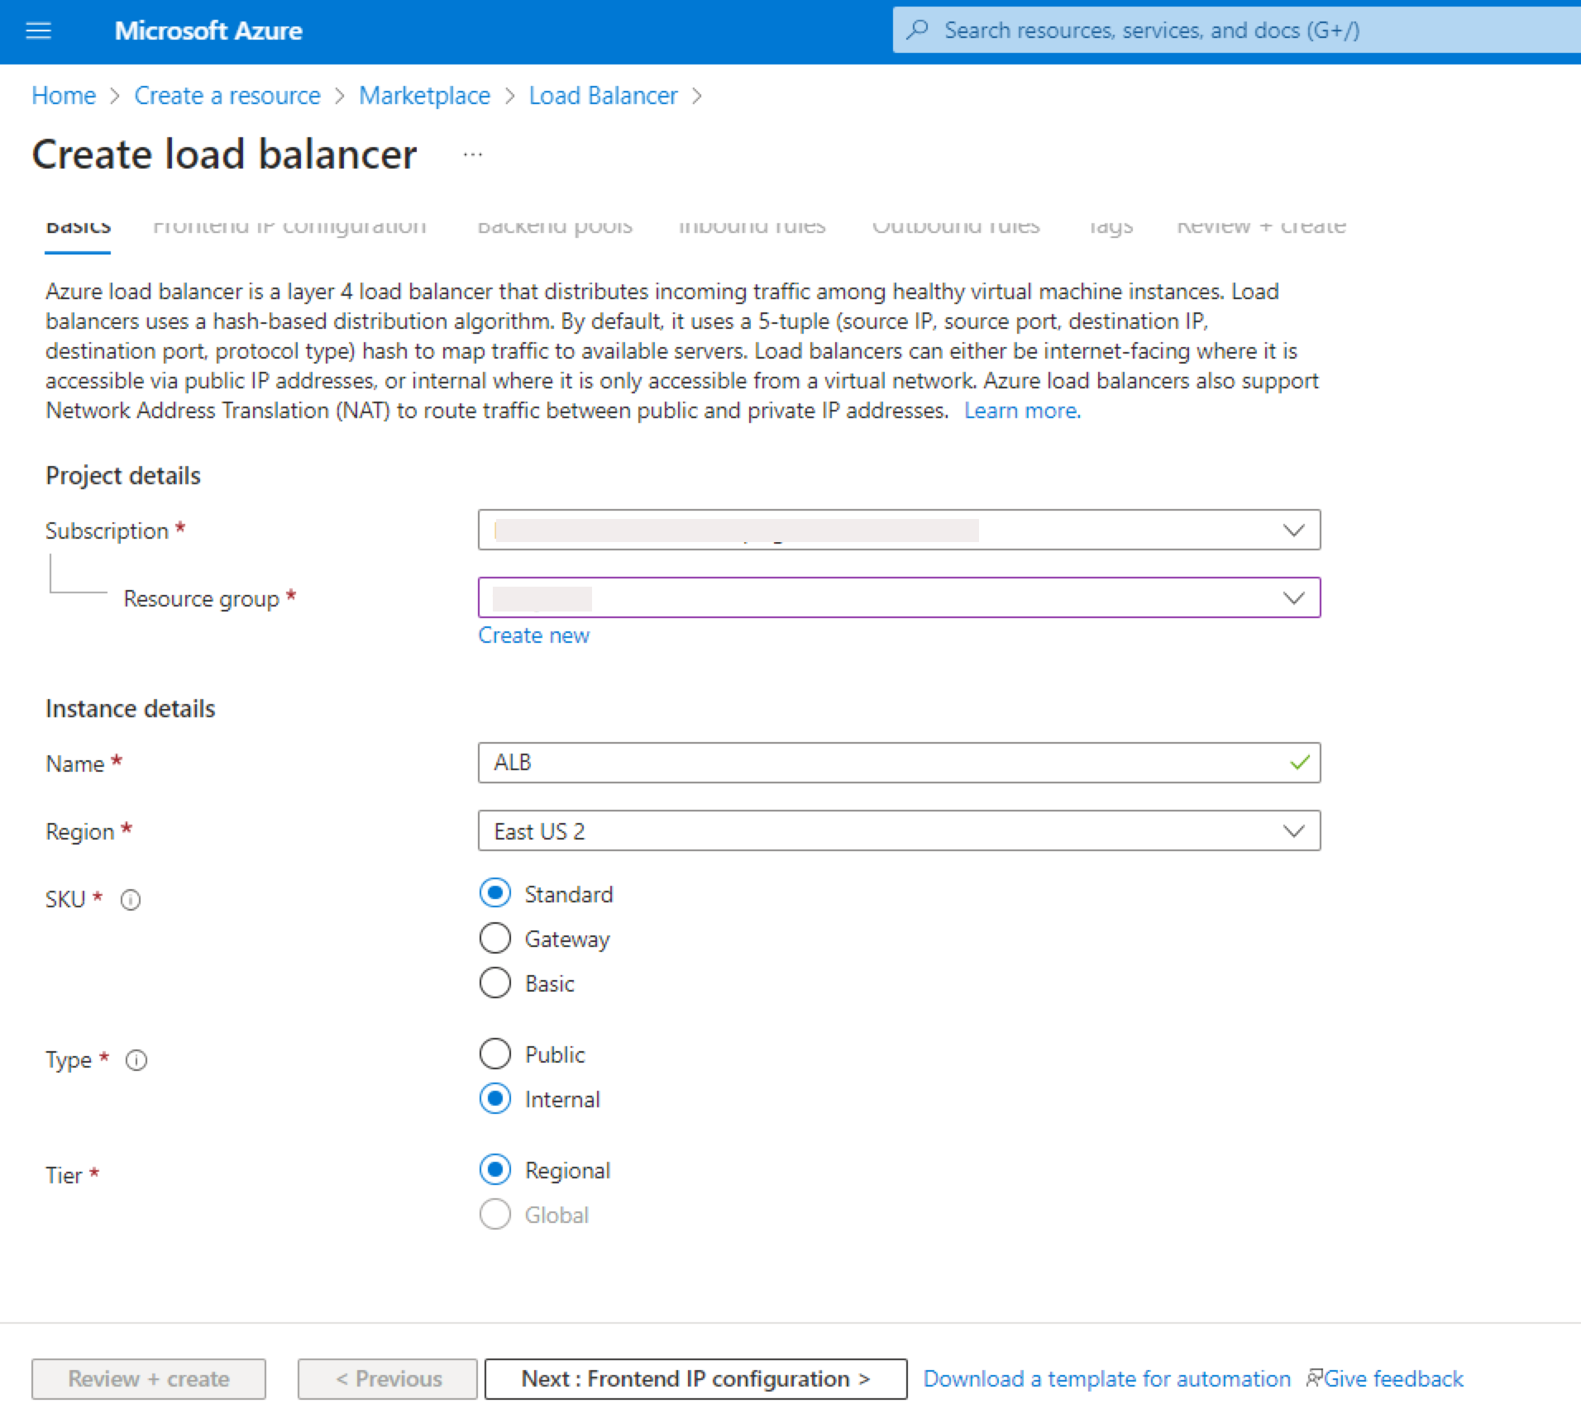Expand the Resource group dropdown
Image resolution: width=1581 pixels, height=1418 pixels.
tap(899, 597)
